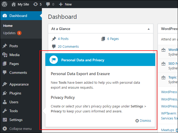Screen dimensions: 178x133
Task: Open the Plugins menu
Action: pos(15,93)
